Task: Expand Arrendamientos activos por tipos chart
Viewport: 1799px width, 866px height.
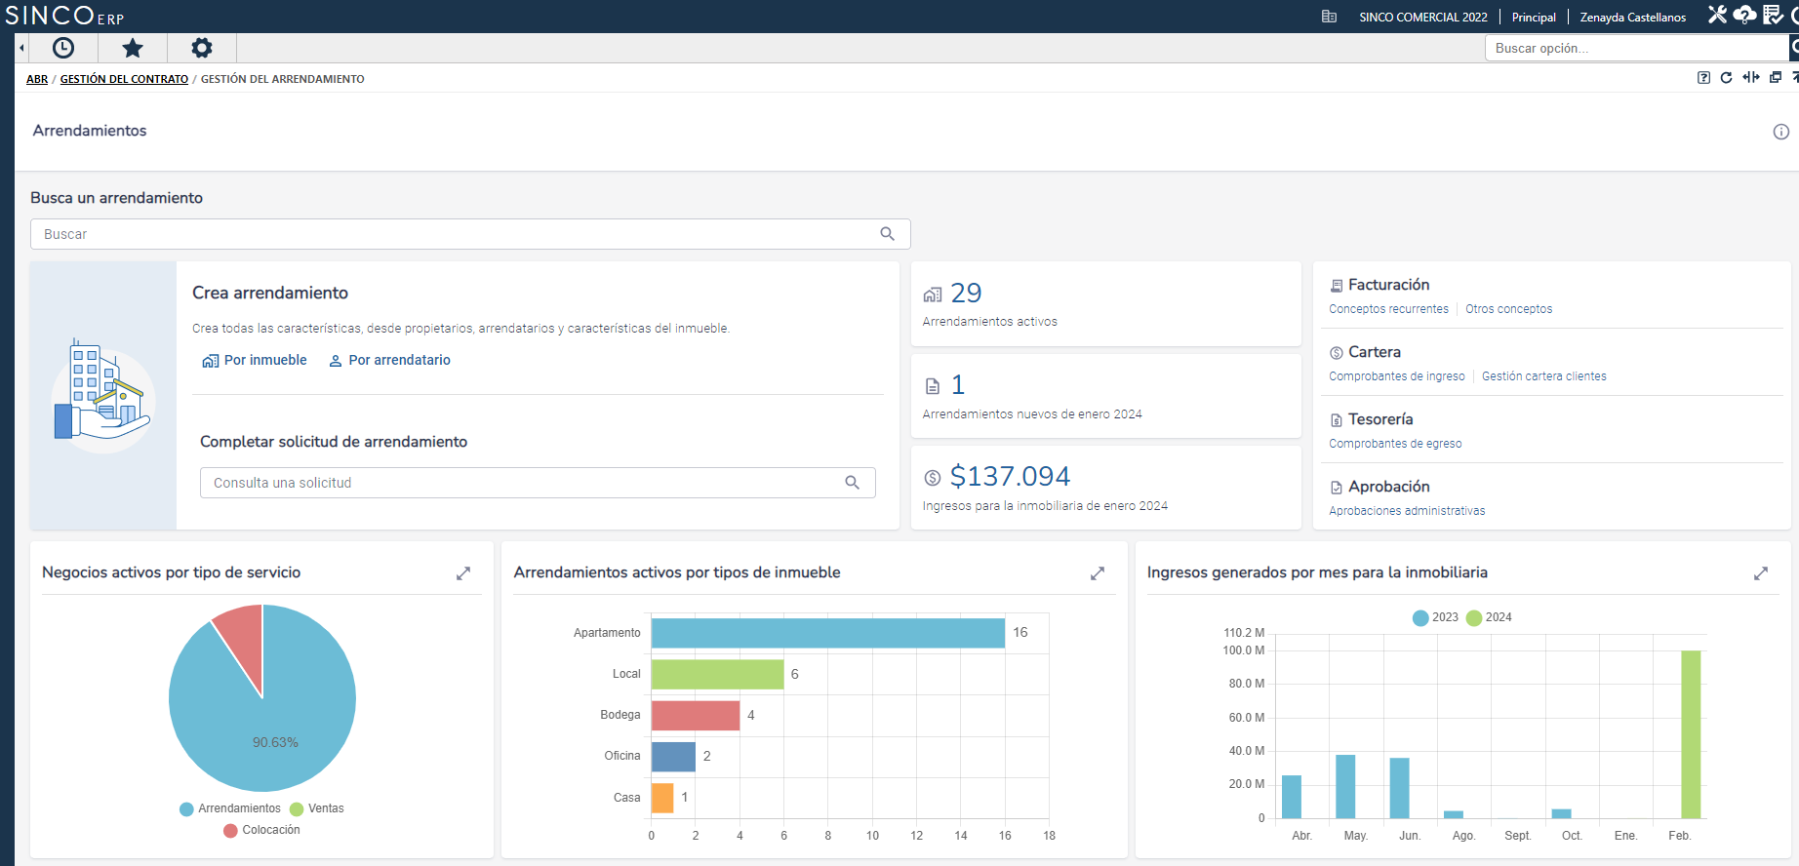Action: point(1097,573)
